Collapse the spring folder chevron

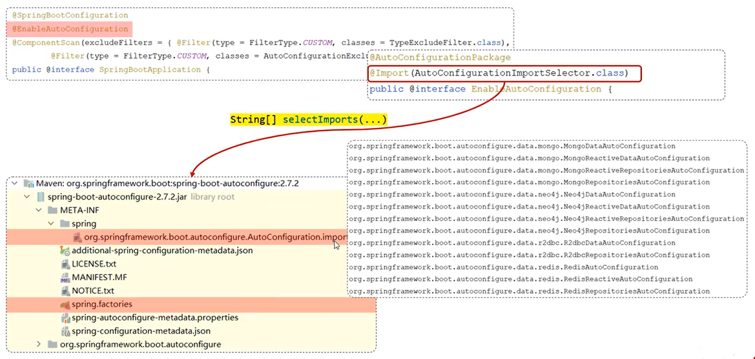[51, 224]
